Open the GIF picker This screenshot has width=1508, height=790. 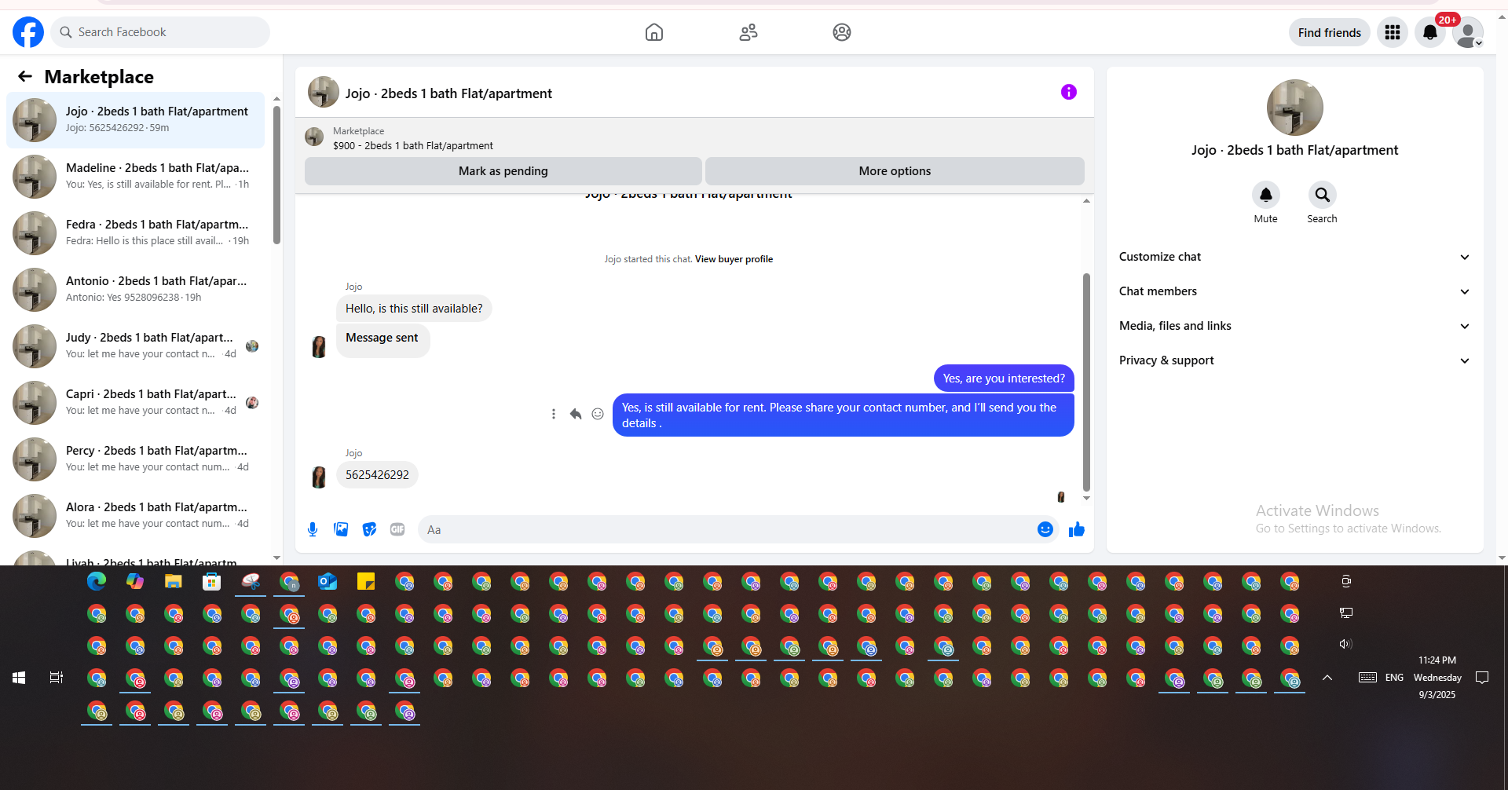tap(397, 529)
